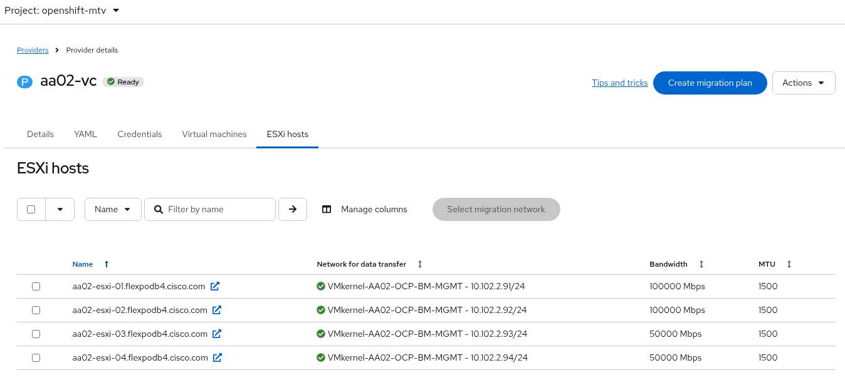
Task: Click the Provider details breadcrumb text
Action: pos(92,50)
